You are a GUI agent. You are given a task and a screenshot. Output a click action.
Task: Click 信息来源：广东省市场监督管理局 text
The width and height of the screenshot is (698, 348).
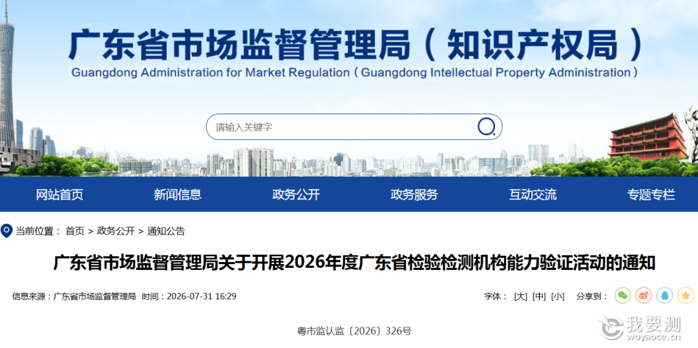coord(74,296)
